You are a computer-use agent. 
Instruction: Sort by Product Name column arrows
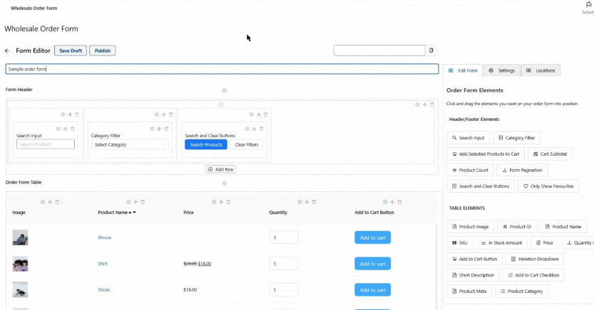(x=132, y=213)
